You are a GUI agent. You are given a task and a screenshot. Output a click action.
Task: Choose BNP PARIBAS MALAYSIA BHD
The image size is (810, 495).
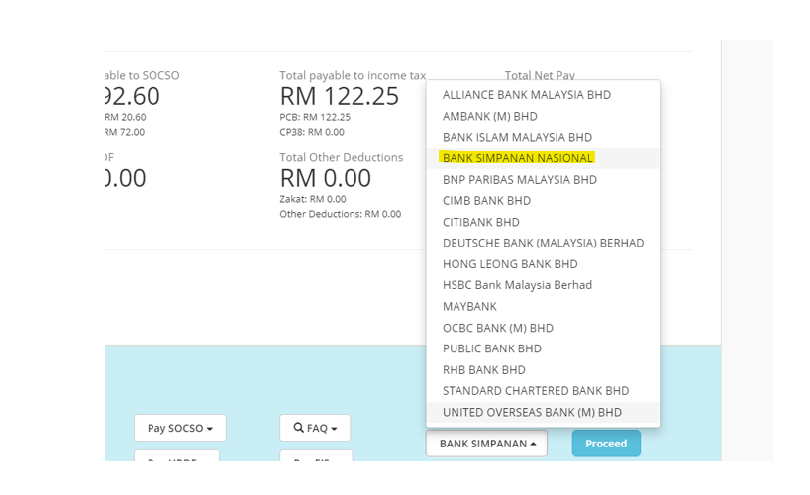coord(543,180)
